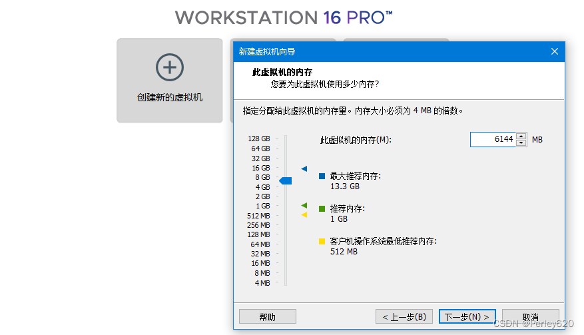Viewport: 584px width, 335px height.
Task: Close the 新建虚拟机向导 dialog
Action: (x=554, y=51)
